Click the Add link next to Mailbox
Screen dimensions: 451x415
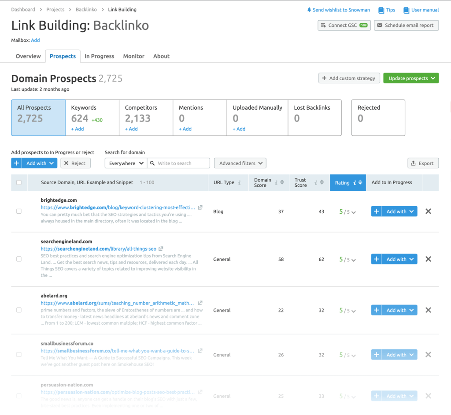pos(35,40)
